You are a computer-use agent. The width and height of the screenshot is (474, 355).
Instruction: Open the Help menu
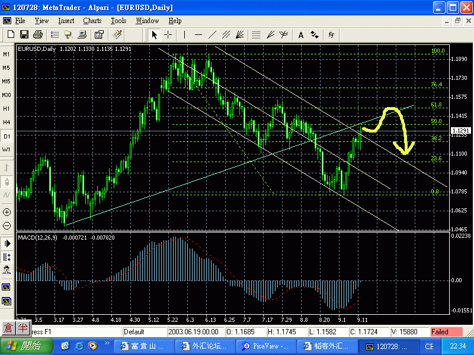pos(175,21)
